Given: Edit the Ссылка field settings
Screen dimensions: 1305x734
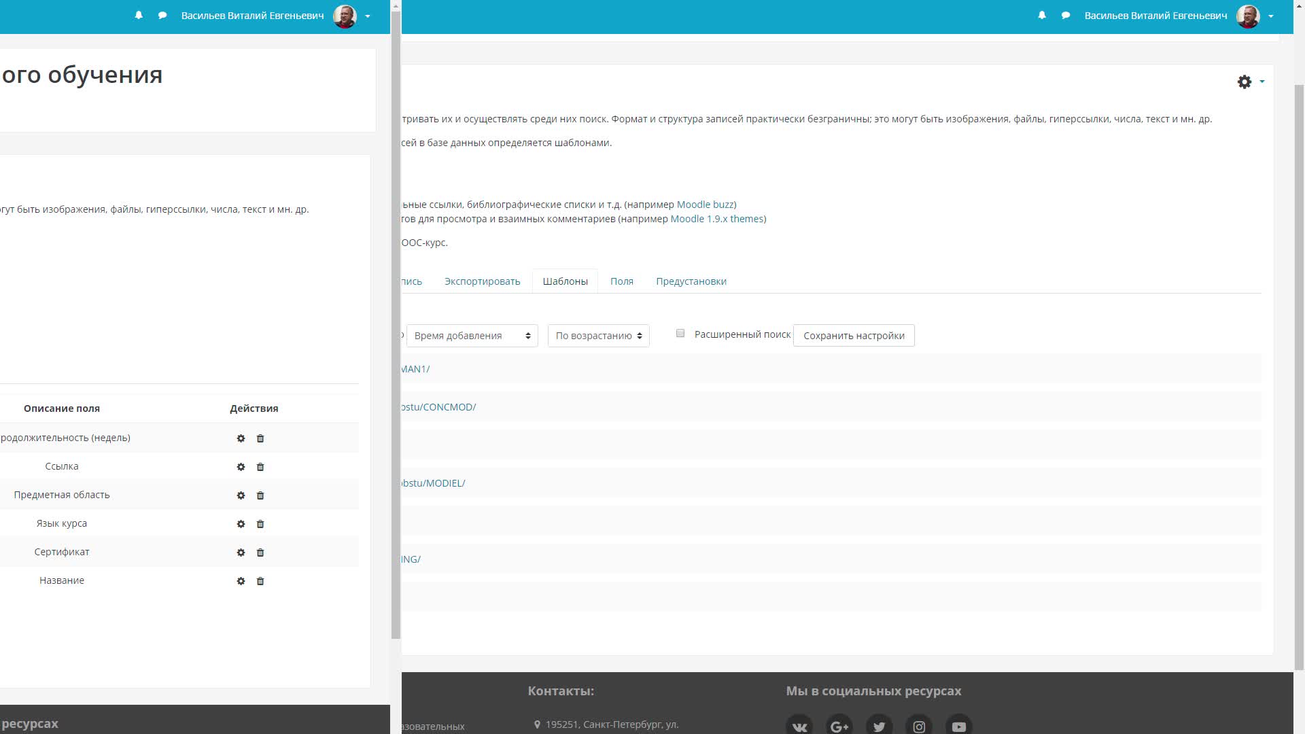Looking at the screenshot, I should pyautogui.click(x=241, y=467).
